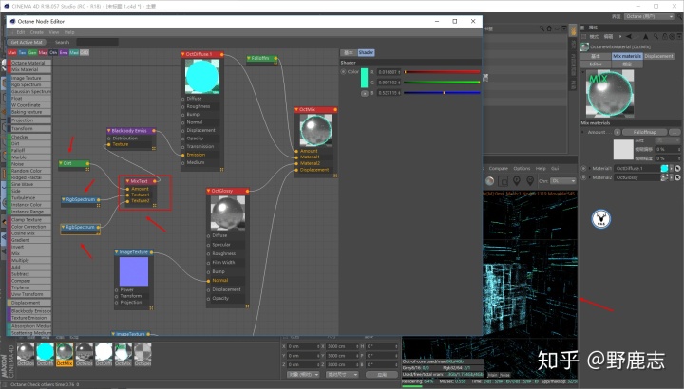Collapse the OctMix node
The height and width of the screenshot is (389, 684).
296,110
